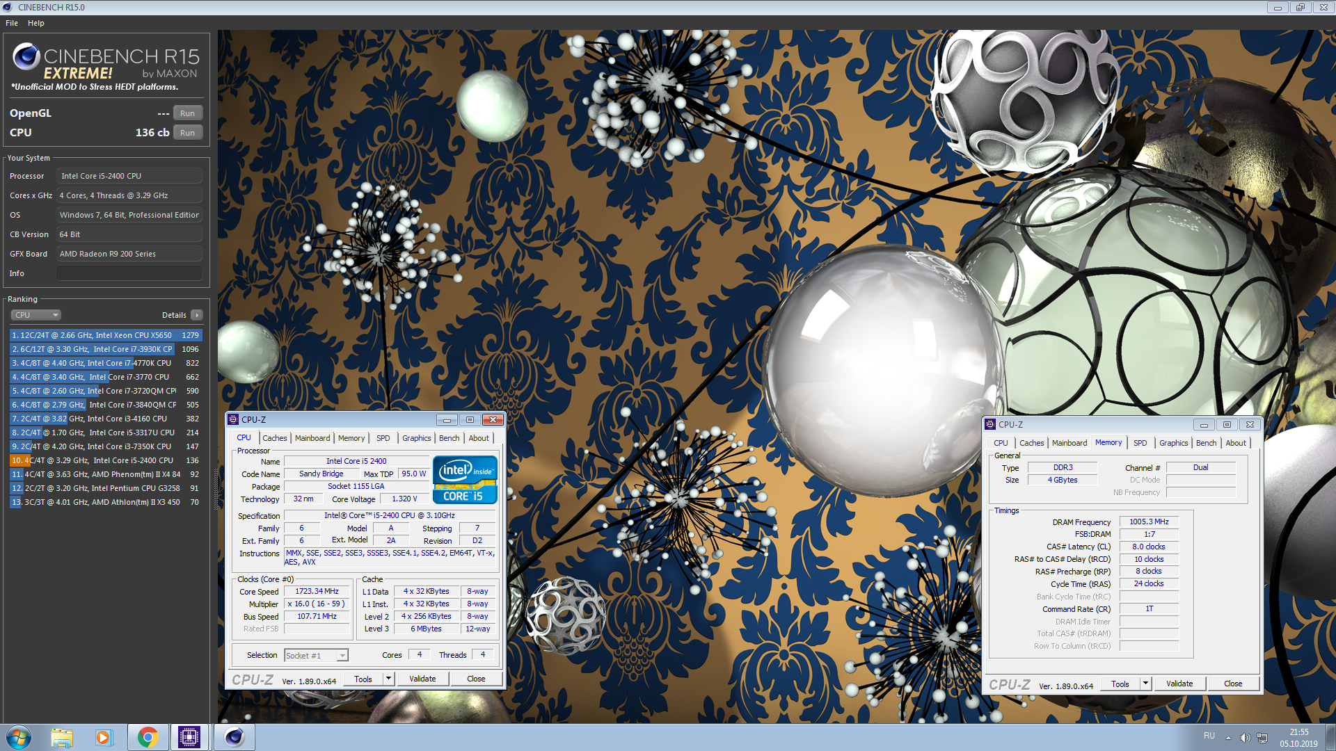Click the taskbar clock 21:55
1336x751 pixels.
1298,732
